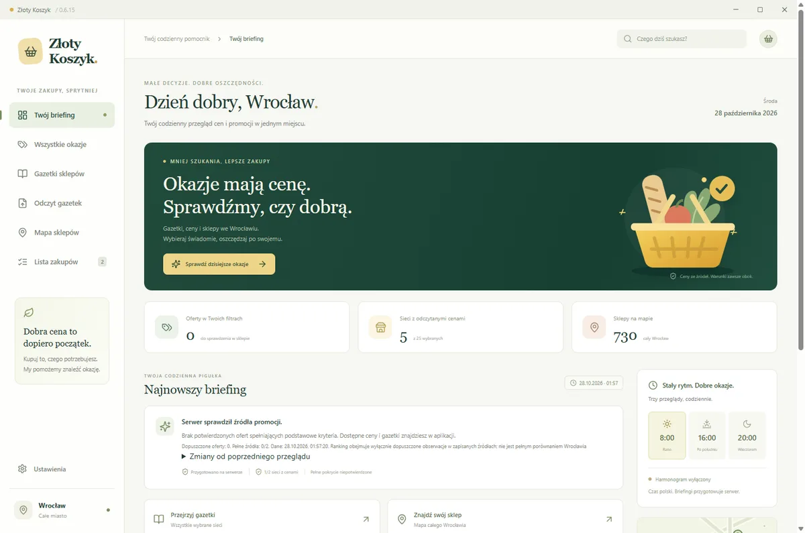
Task: Click the search magnifier icon
Action: coord(627,39)
